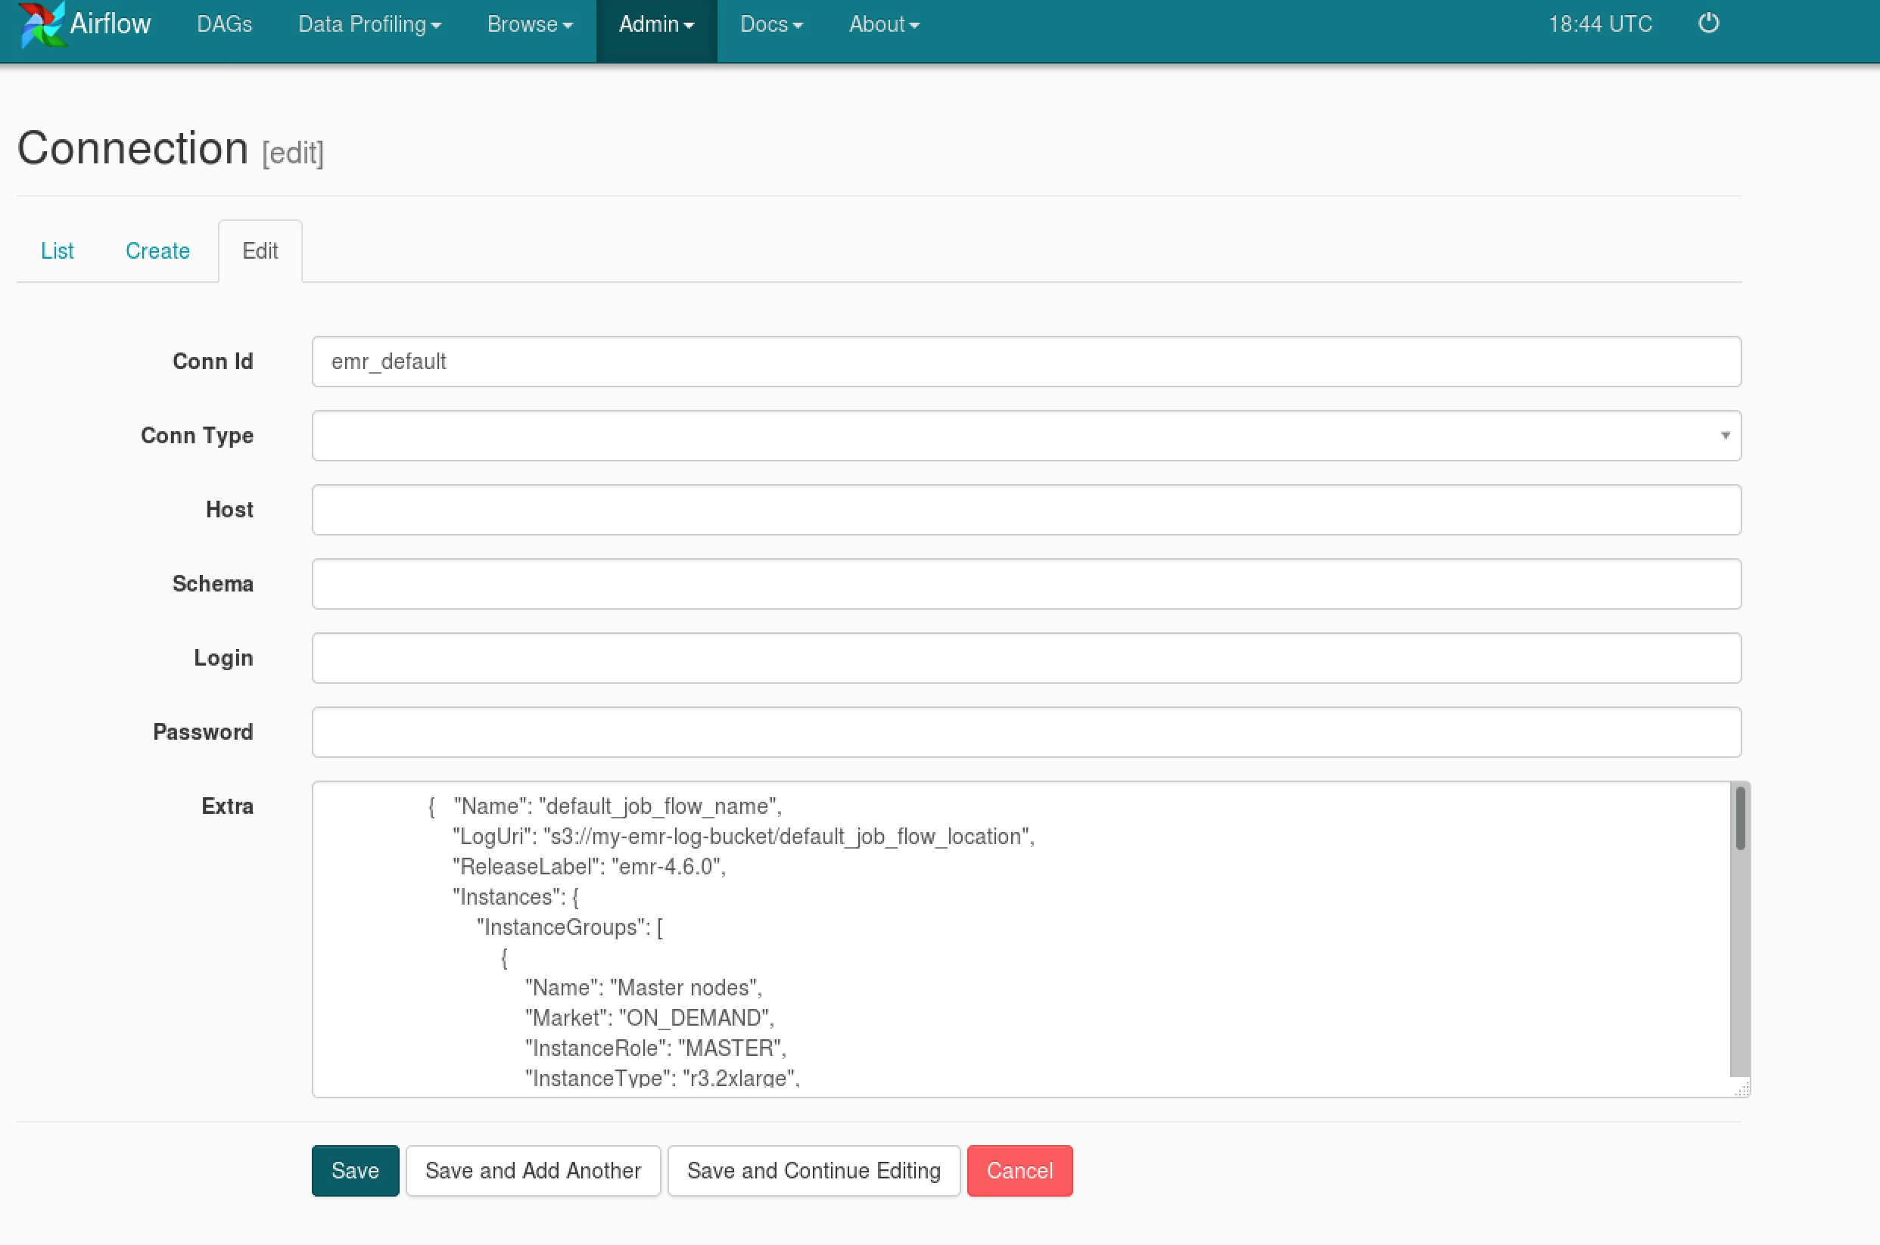Focus the Conn Id input field
The height and width of the screenshot is (1245, 1880).
click(x=1026, y=362)
